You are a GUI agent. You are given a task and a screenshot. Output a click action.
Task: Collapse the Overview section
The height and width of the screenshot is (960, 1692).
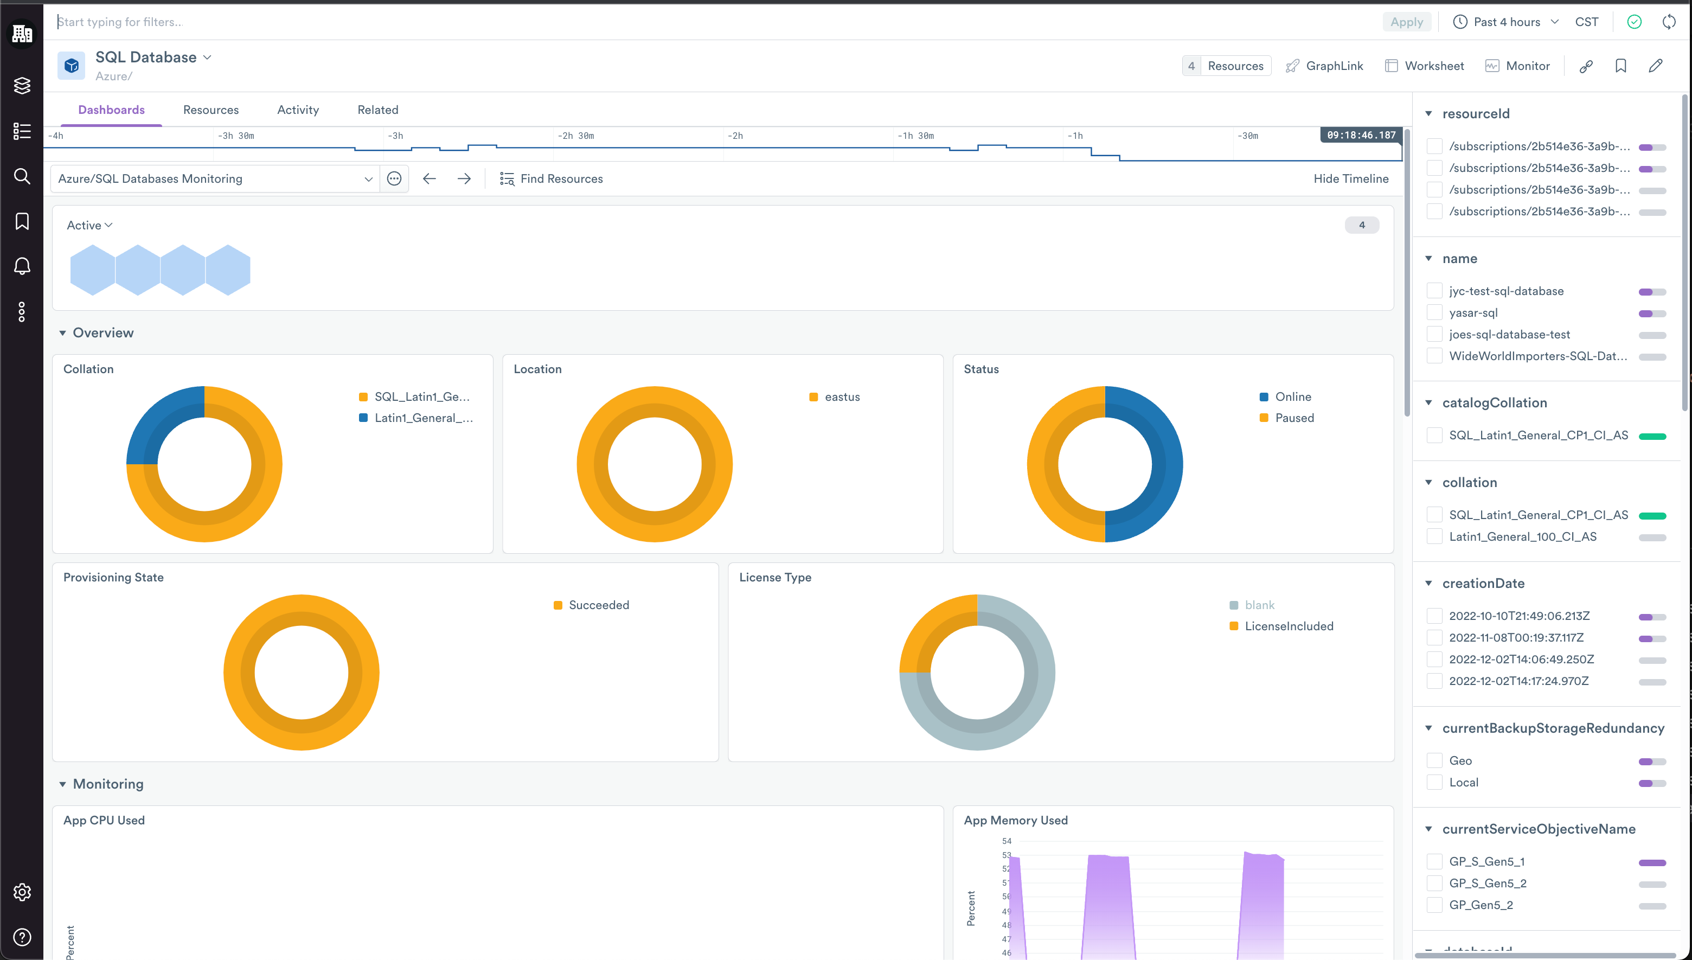62,333
